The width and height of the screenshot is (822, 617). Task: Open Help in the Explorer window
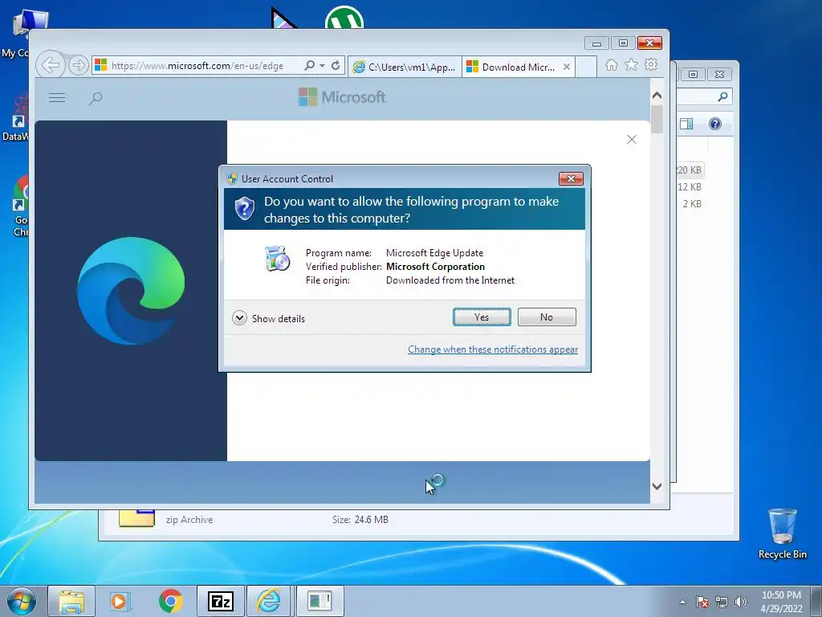point(715,124)
